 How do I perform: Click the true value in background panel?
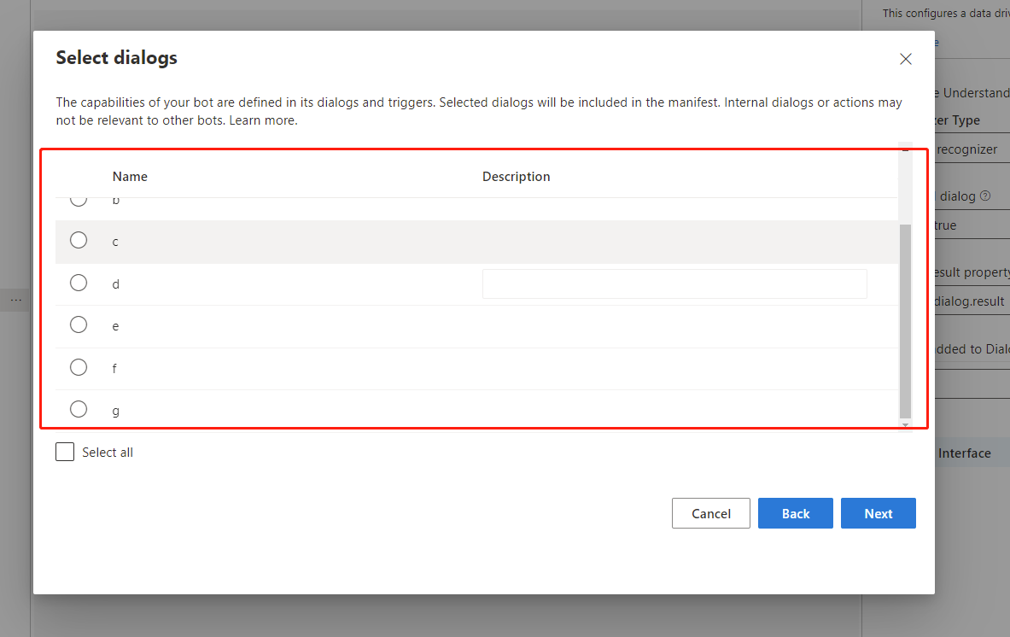coord(946,225)
